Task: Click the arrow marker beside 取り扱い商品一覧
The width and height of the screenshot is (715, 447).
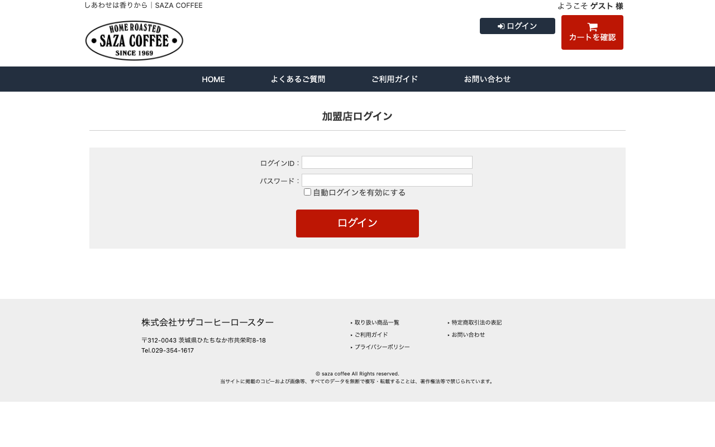Action: point(351,322)
